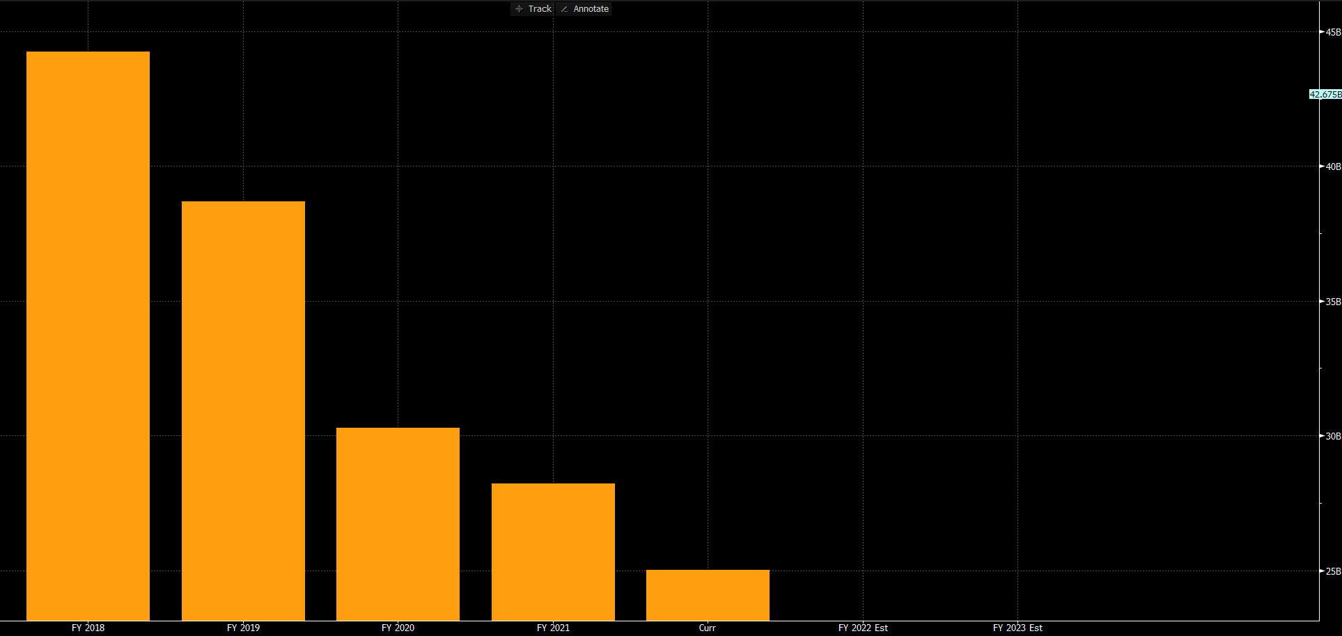
Task: Click the highlighted 42.675B value label
Action: pyautogui.click(x=1325, y=95)
